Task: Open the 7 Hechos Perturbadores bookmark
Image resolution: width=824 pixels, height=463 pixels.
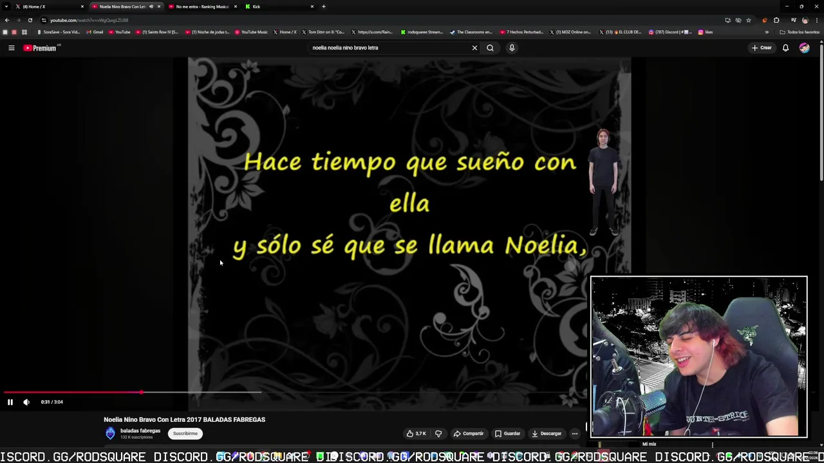Action: click(521, 32)
